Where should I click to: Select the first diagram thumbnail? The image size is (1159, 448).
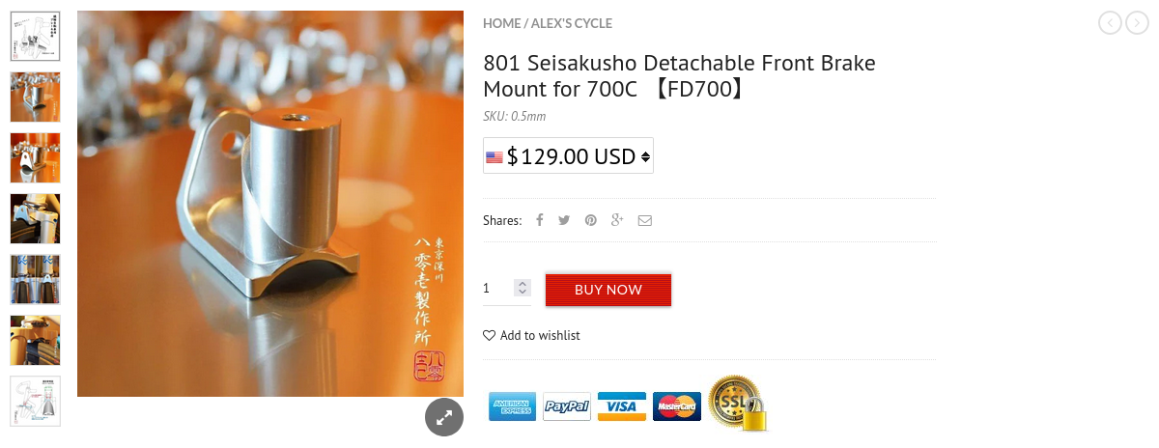click(x=35, y=37)
